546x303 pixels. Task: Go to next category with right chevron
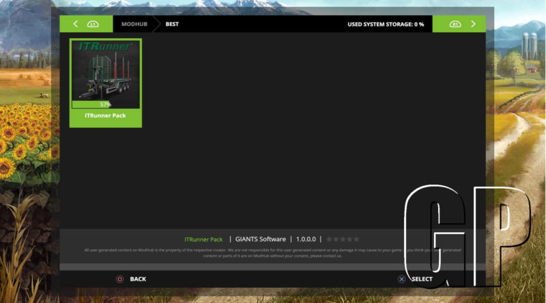coord(473,24)
